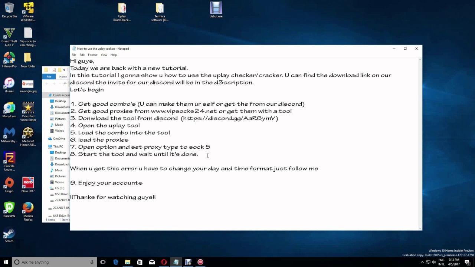The width and height of the screenshot is (475, 267).
Task: Open the taskbar clock and calendar
Action: pos(454,262)
